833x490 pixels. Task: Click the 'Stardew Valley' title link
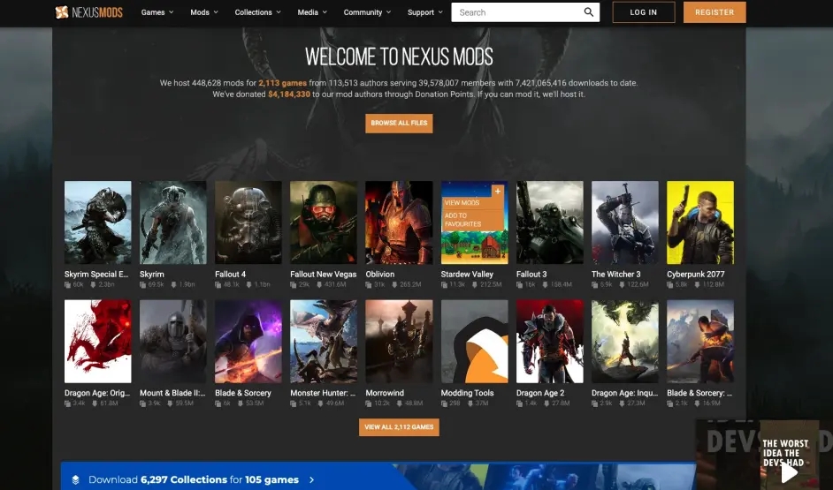click(x=467, y=275)
